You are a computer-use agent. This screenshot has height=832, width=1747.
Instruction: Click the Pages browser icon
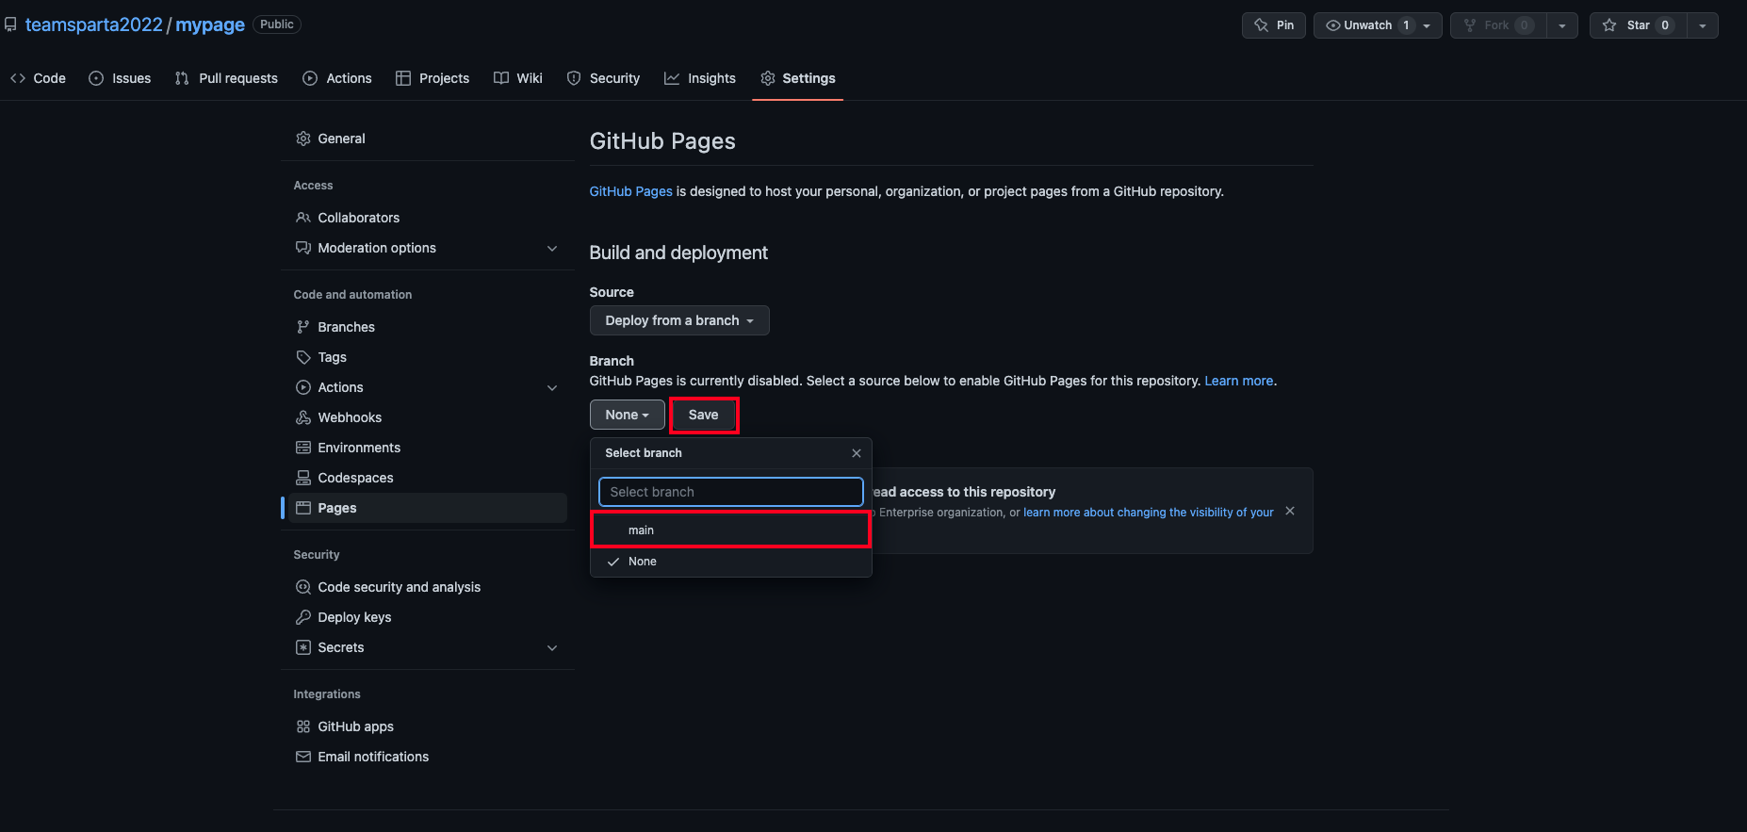coord(303,508)
